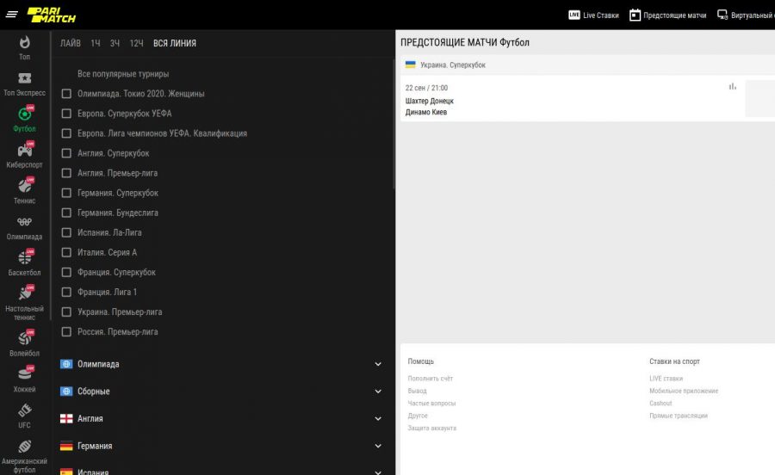The height and width of the screenshot is (475, 775).
Task: Select the ВСЯ ЛИНИЯ tab
Action: (x=175, y=43)
